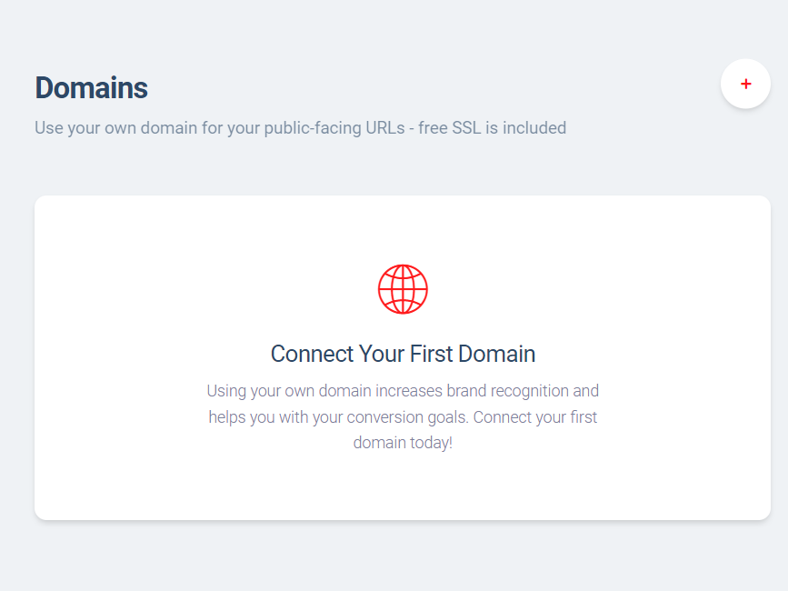Select the Domains page heading
This screenshot has height=591, width=788.
[x=91, y=88]
